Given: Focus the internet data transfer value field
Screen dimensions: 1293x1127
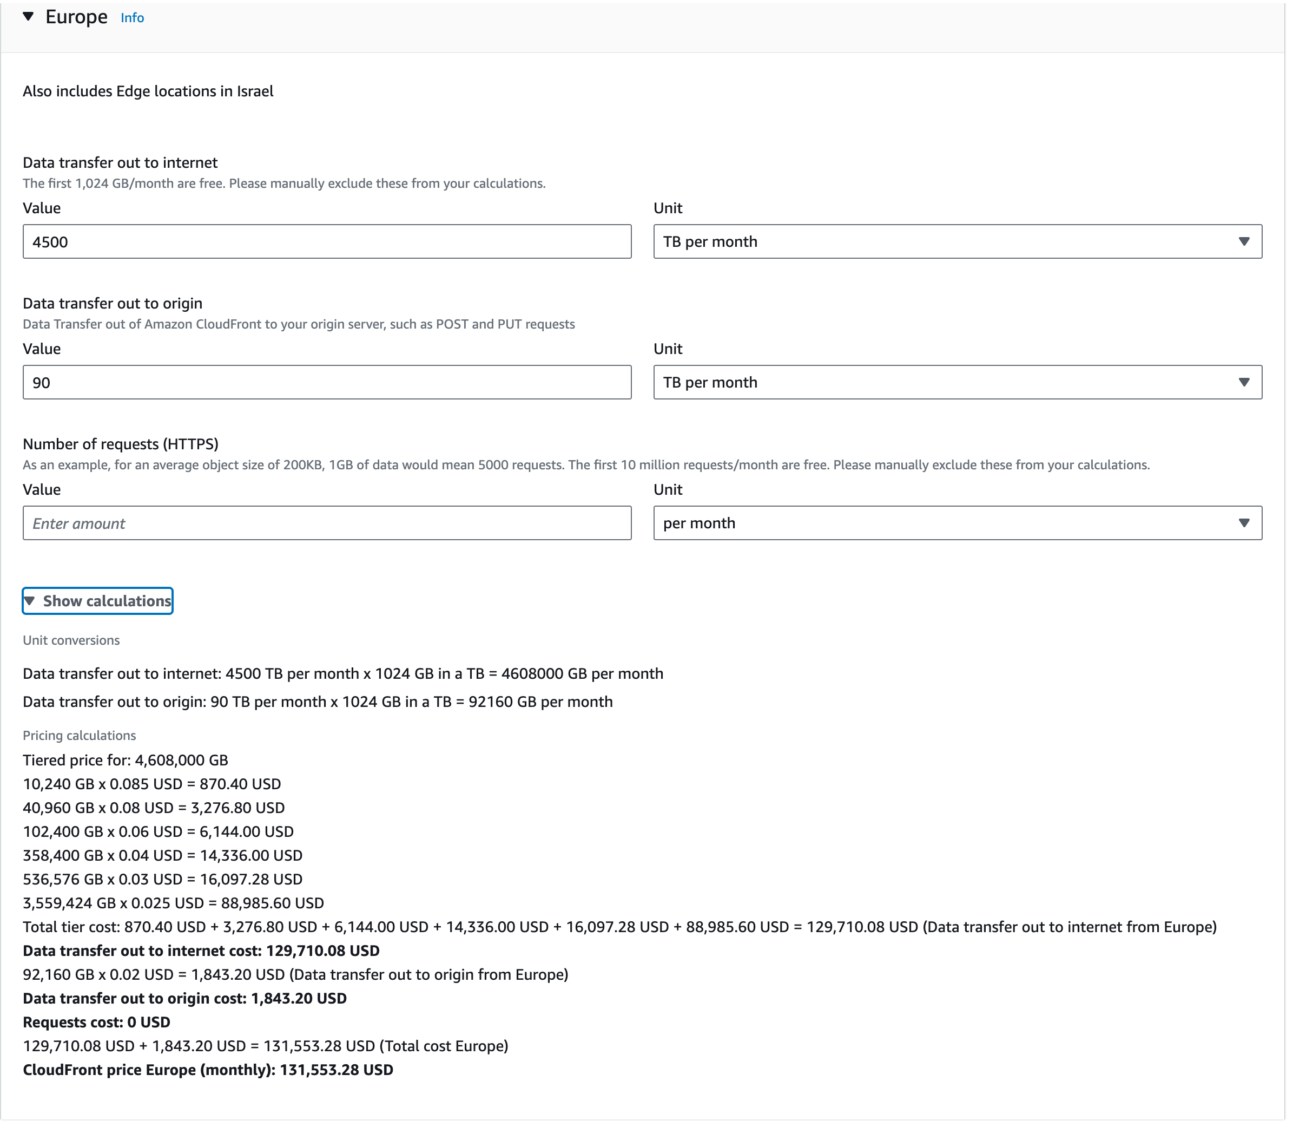Looking at the screenshot, I should pos(327,242).
